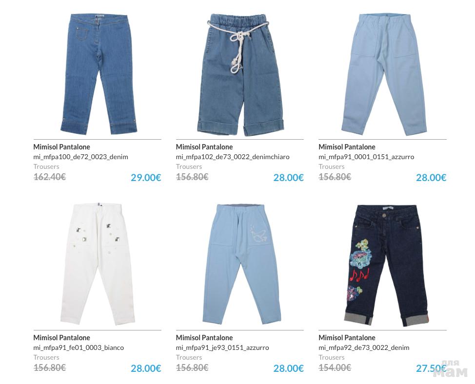
Task: Click the crossed-out 162.40€ original price
Action: point(50,177)
